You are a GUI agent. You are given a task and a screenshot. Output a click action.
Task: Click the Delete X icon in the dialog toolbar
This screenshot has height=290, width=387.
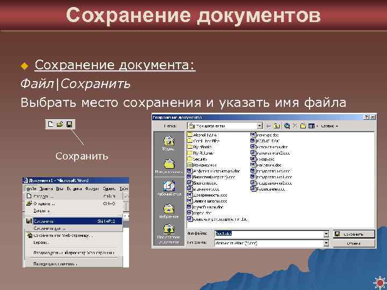(x=295, y=126)
